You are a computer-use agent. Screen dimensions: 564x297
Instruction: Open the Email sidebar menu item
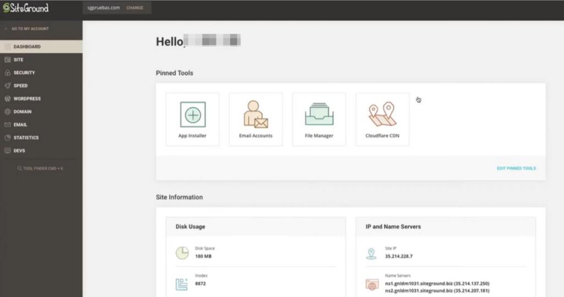20,125
